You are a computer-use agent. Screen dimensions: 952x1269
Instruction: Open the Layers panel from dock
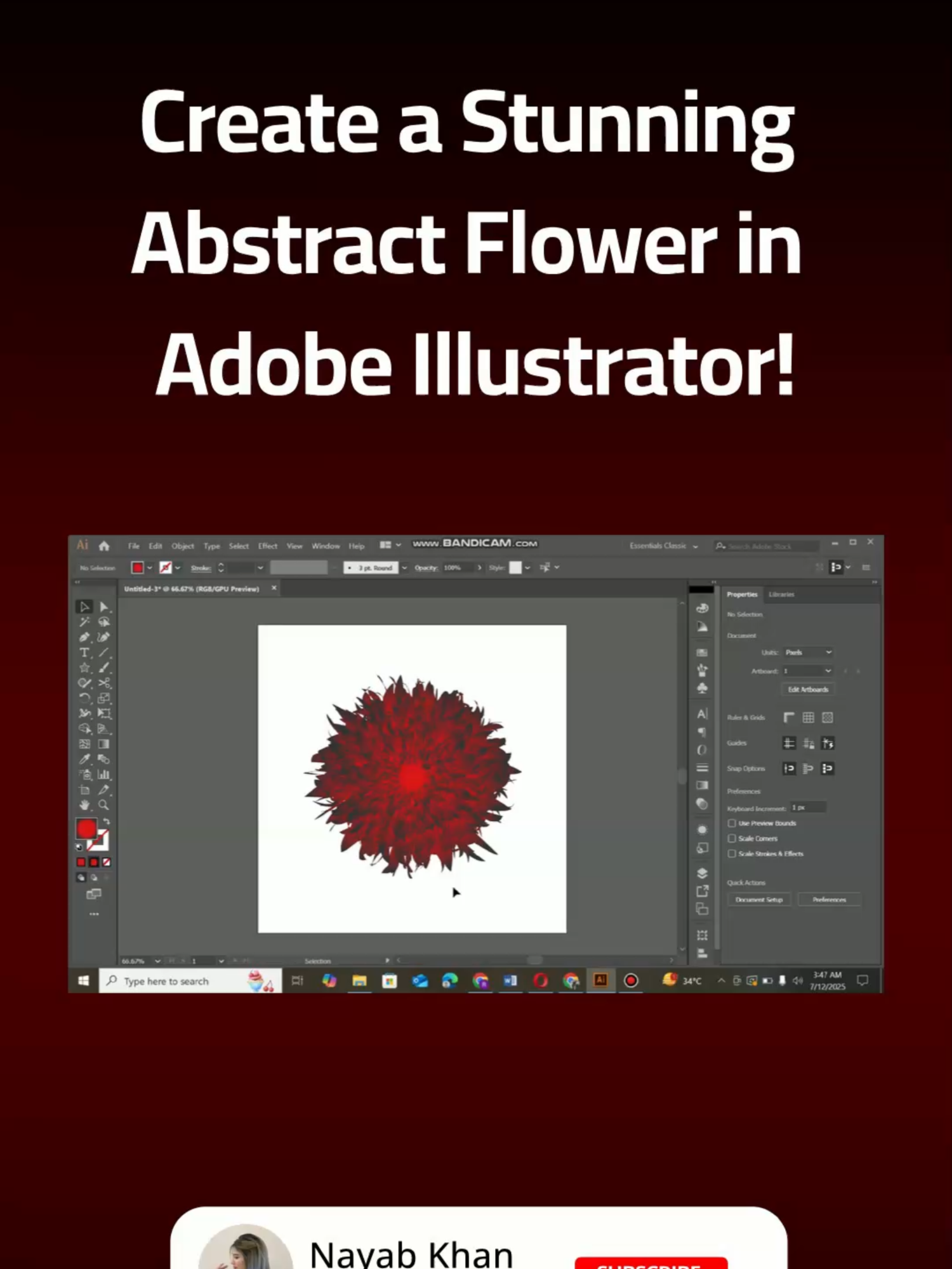point(702,873)
